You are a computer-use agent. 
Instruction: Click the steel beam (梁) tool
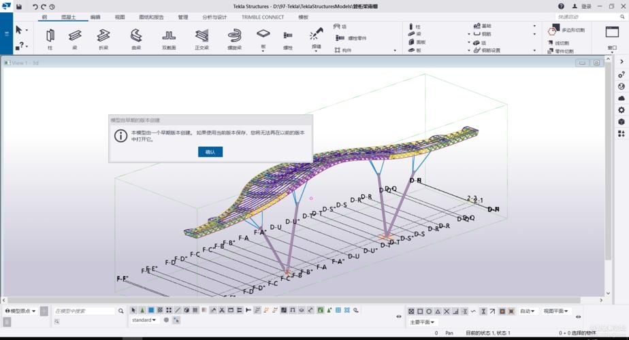pyautogui.click(x=75, y=38)
